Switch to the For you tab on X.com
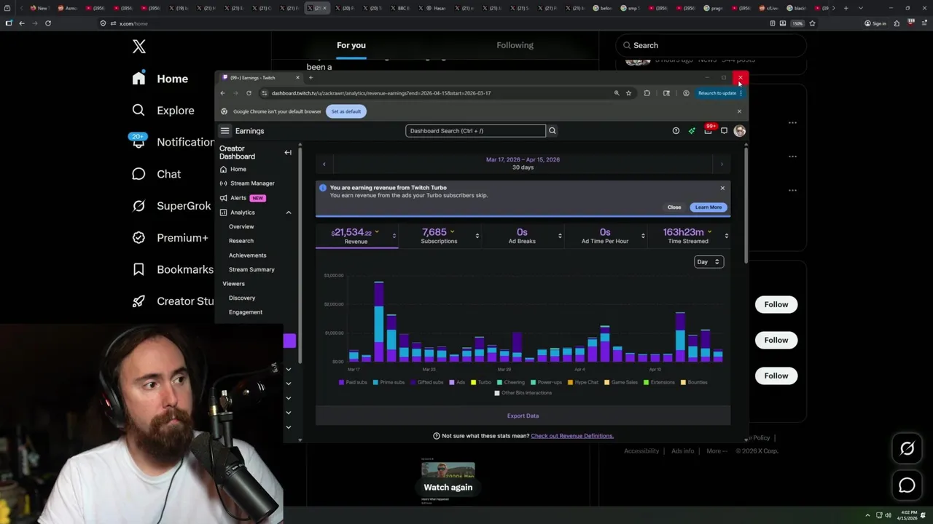Image resolution: width=933 pixels, height=524 pixels. click(x=351, y=45)
